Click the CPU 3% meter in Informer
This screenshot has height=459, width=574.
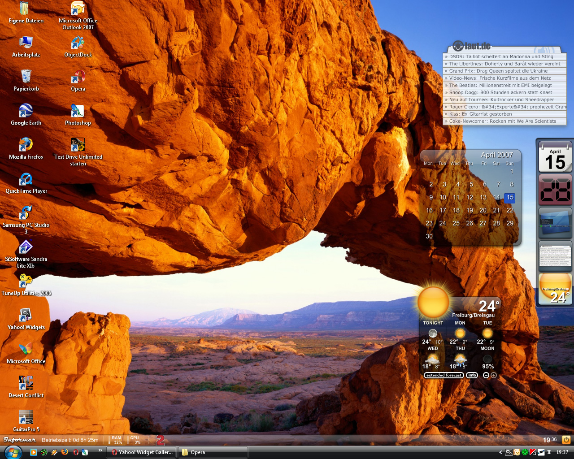click(135, 440)
